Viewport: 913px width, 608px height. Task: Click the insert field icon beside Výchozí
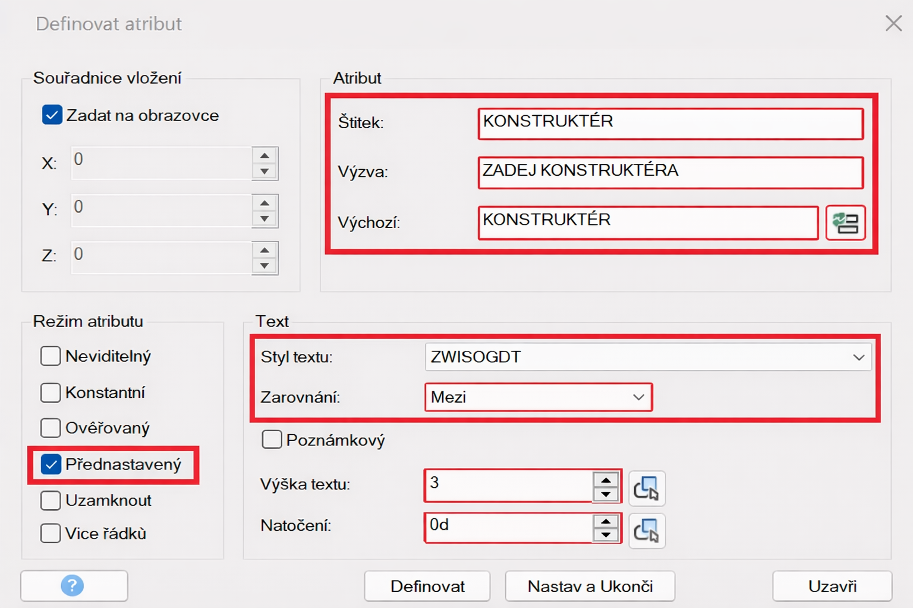845,223
